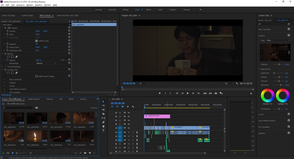294x159 pixels.
Task: Expand Basic Correction in Effect Controls
Action: [x=4, y=79]
